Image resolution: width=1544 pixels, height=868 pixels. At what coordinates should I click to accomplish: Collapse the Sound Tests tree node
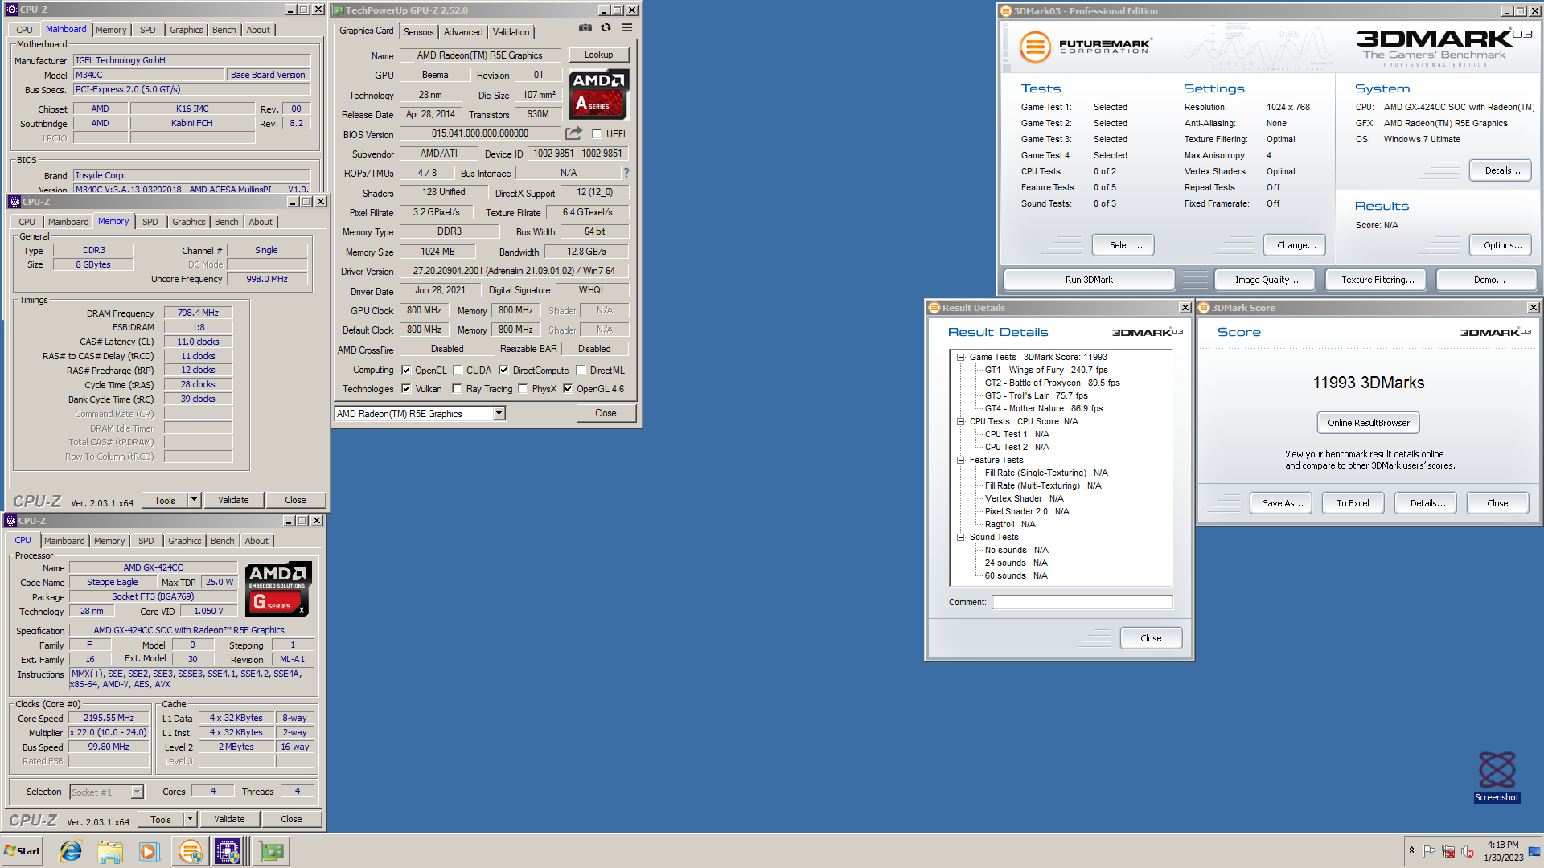point(960,537)
